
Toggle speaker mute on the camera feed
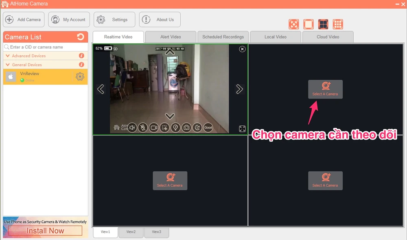132,128
